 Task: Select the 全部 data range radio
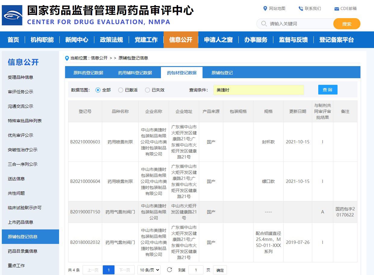[98, 90]
